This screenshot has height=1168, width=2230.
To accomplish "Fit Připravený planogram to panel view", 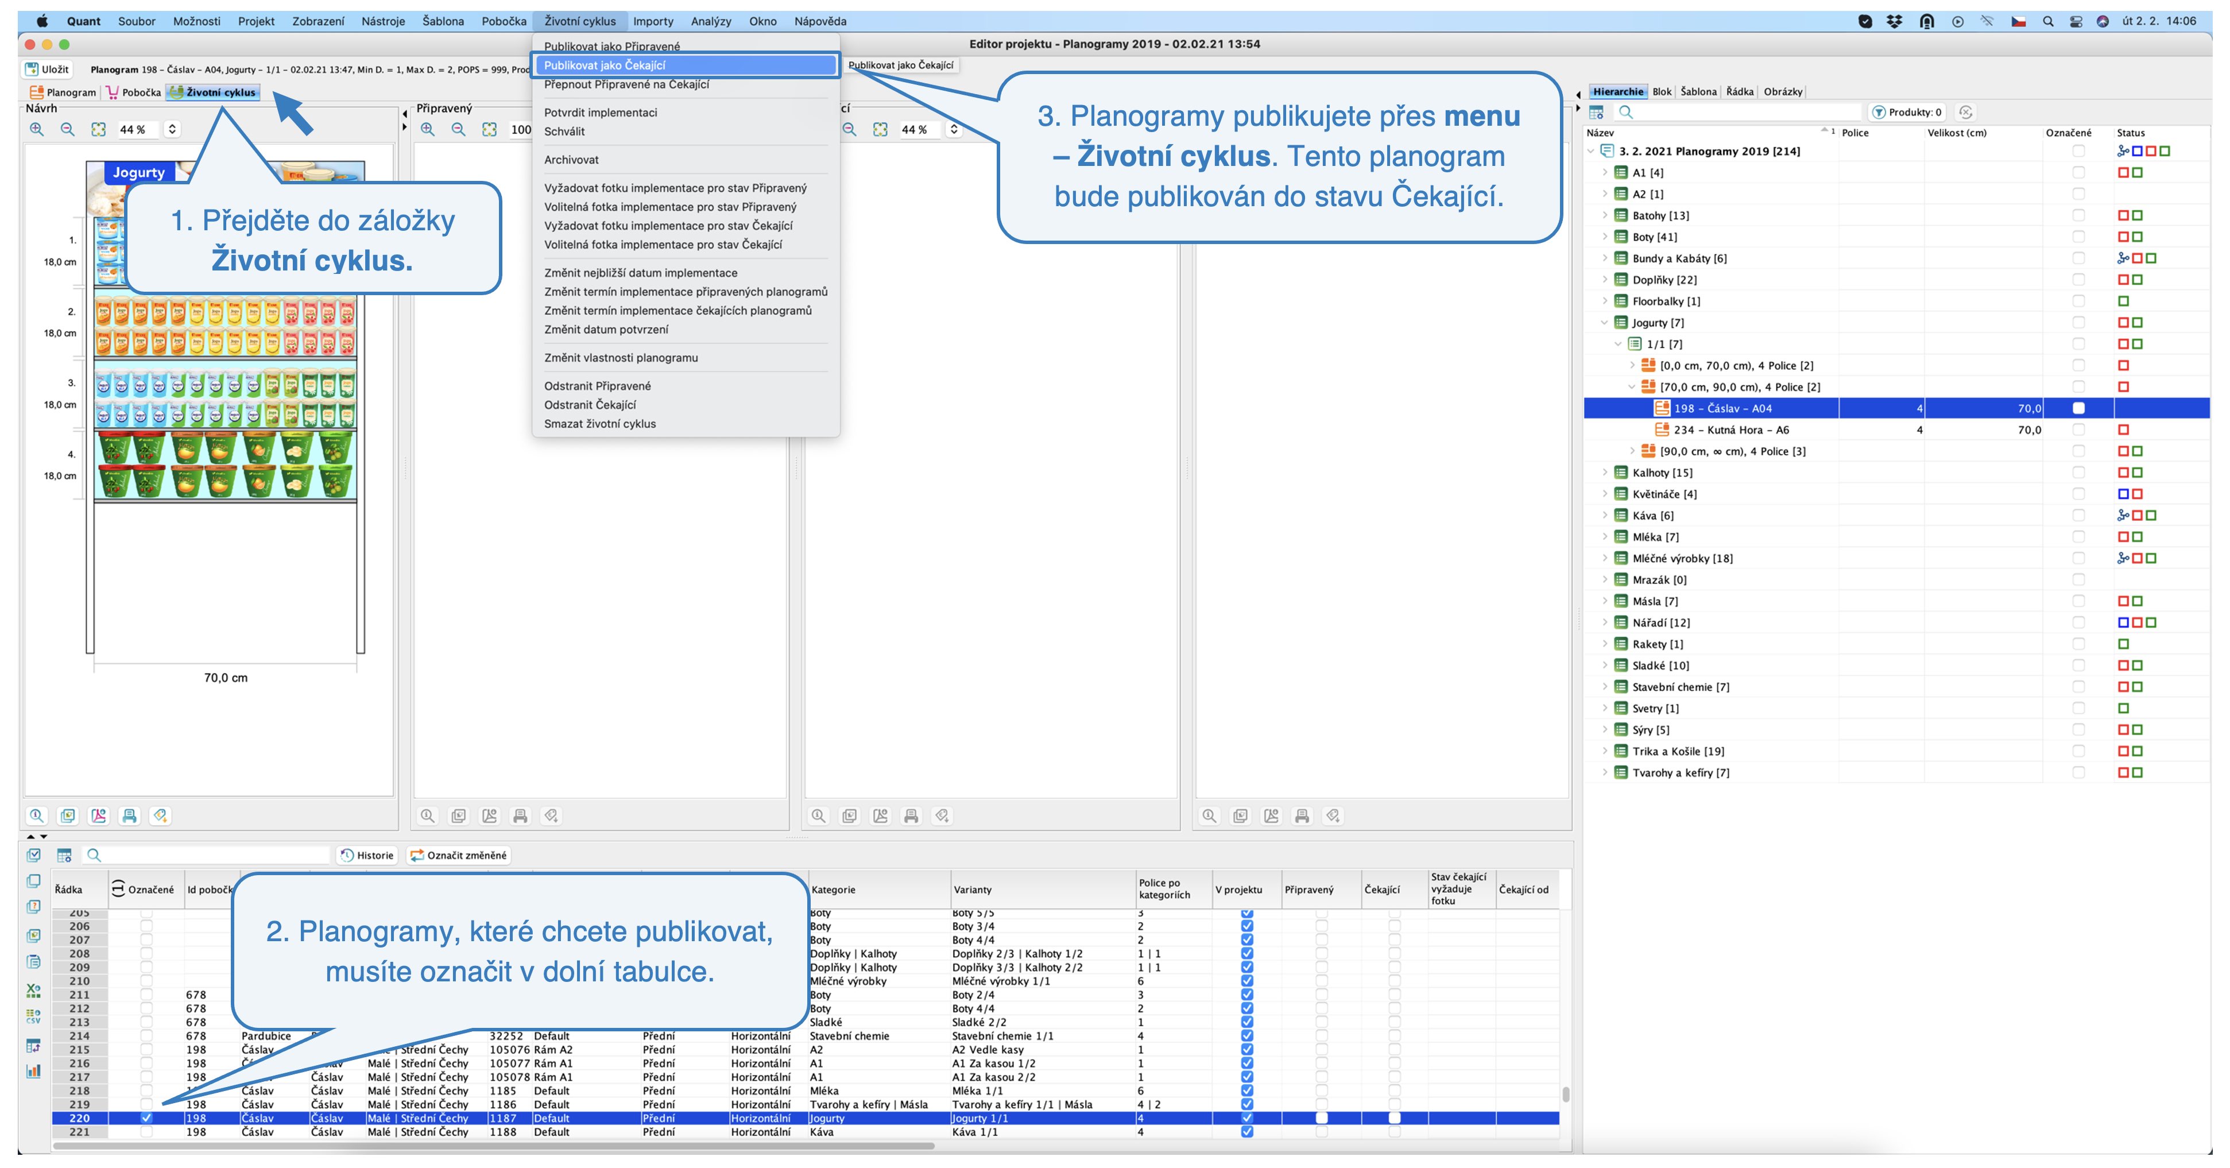I will [x=490, y=129].
